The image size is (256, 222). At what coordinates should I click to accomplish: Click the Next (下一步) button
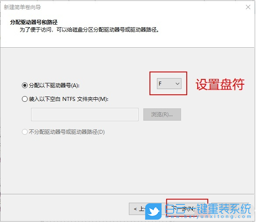point(186,208)
